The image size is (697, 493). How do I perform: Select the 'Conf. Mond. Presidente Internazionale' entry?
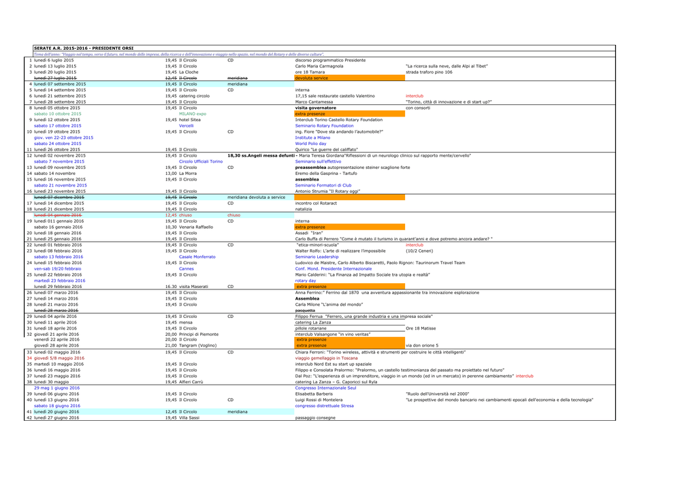tap(334, 269)
